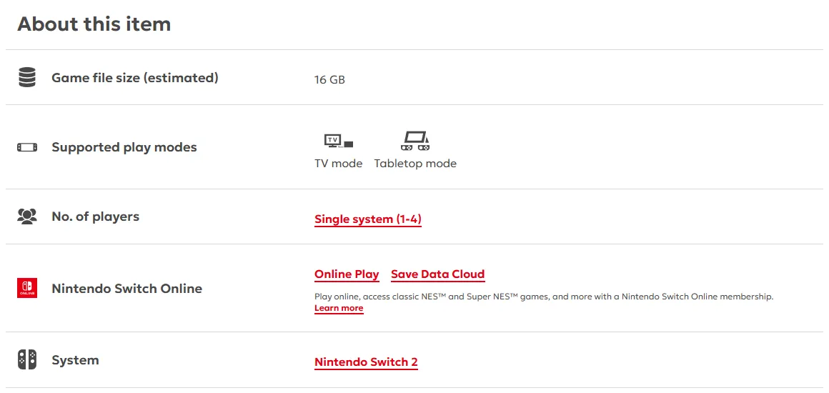Click the TV mode icon

pos(338,141)
